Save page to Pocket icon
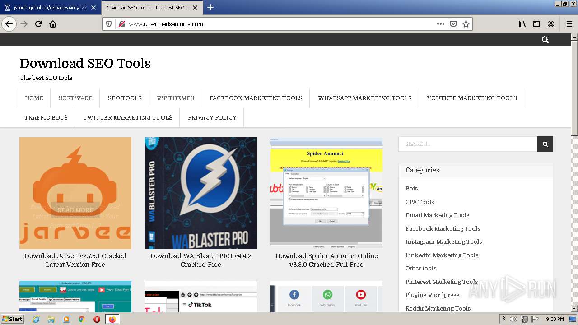 [453, 24]
